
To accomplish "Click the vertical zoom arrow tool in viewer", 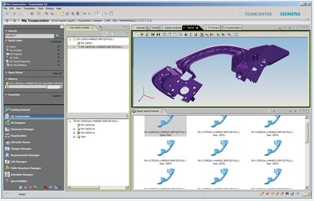I will (x=190, y=34).
